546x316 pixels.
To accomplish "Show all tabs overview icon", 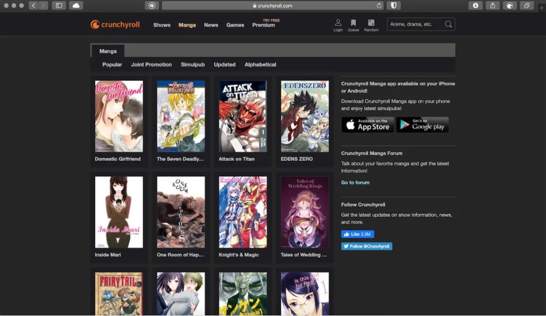I will [x=527, y=6].
